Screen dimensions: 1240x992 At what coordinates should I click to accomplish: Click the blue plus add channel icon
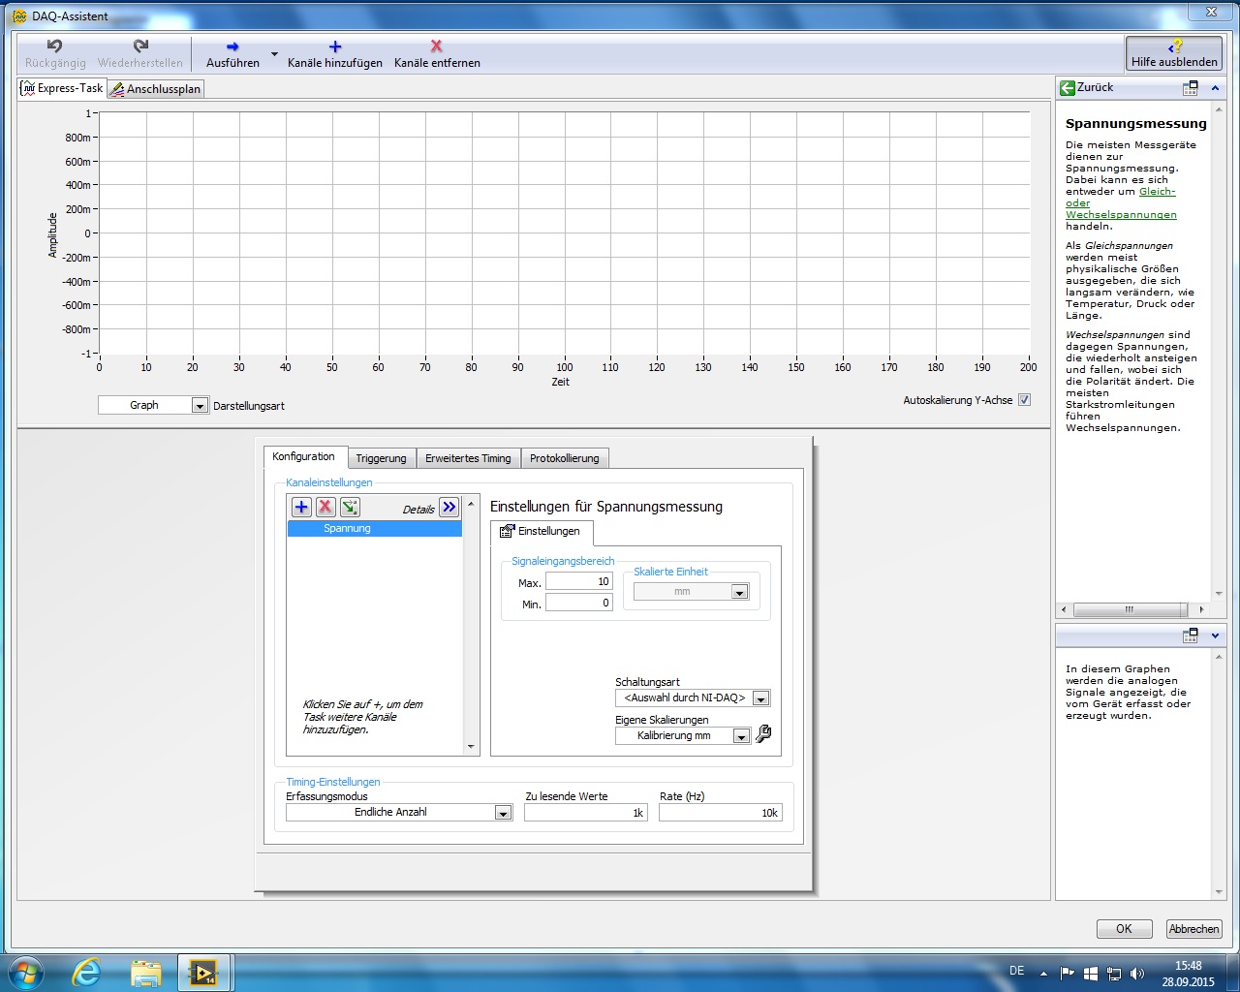click(301, 507)
